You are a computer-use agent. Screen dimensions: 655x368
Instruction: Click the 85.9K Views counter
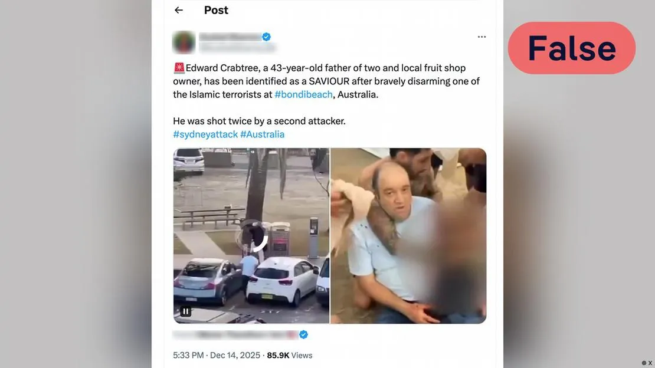(290, 356)
